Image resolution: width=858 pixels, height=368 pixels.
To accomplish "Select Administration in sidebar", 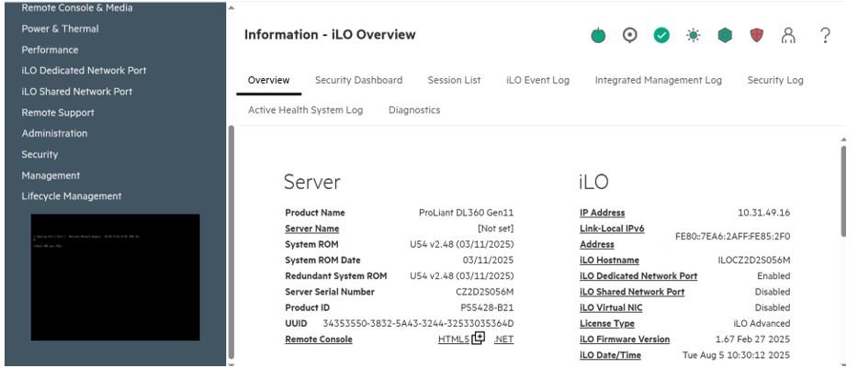I will [54, 133].
